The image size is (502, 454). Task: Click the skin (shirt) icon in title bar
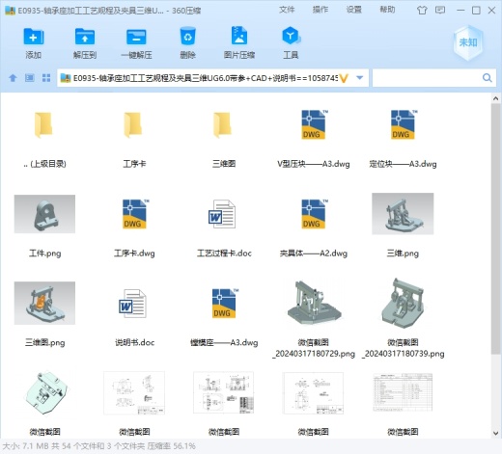[x=422, y=11]
